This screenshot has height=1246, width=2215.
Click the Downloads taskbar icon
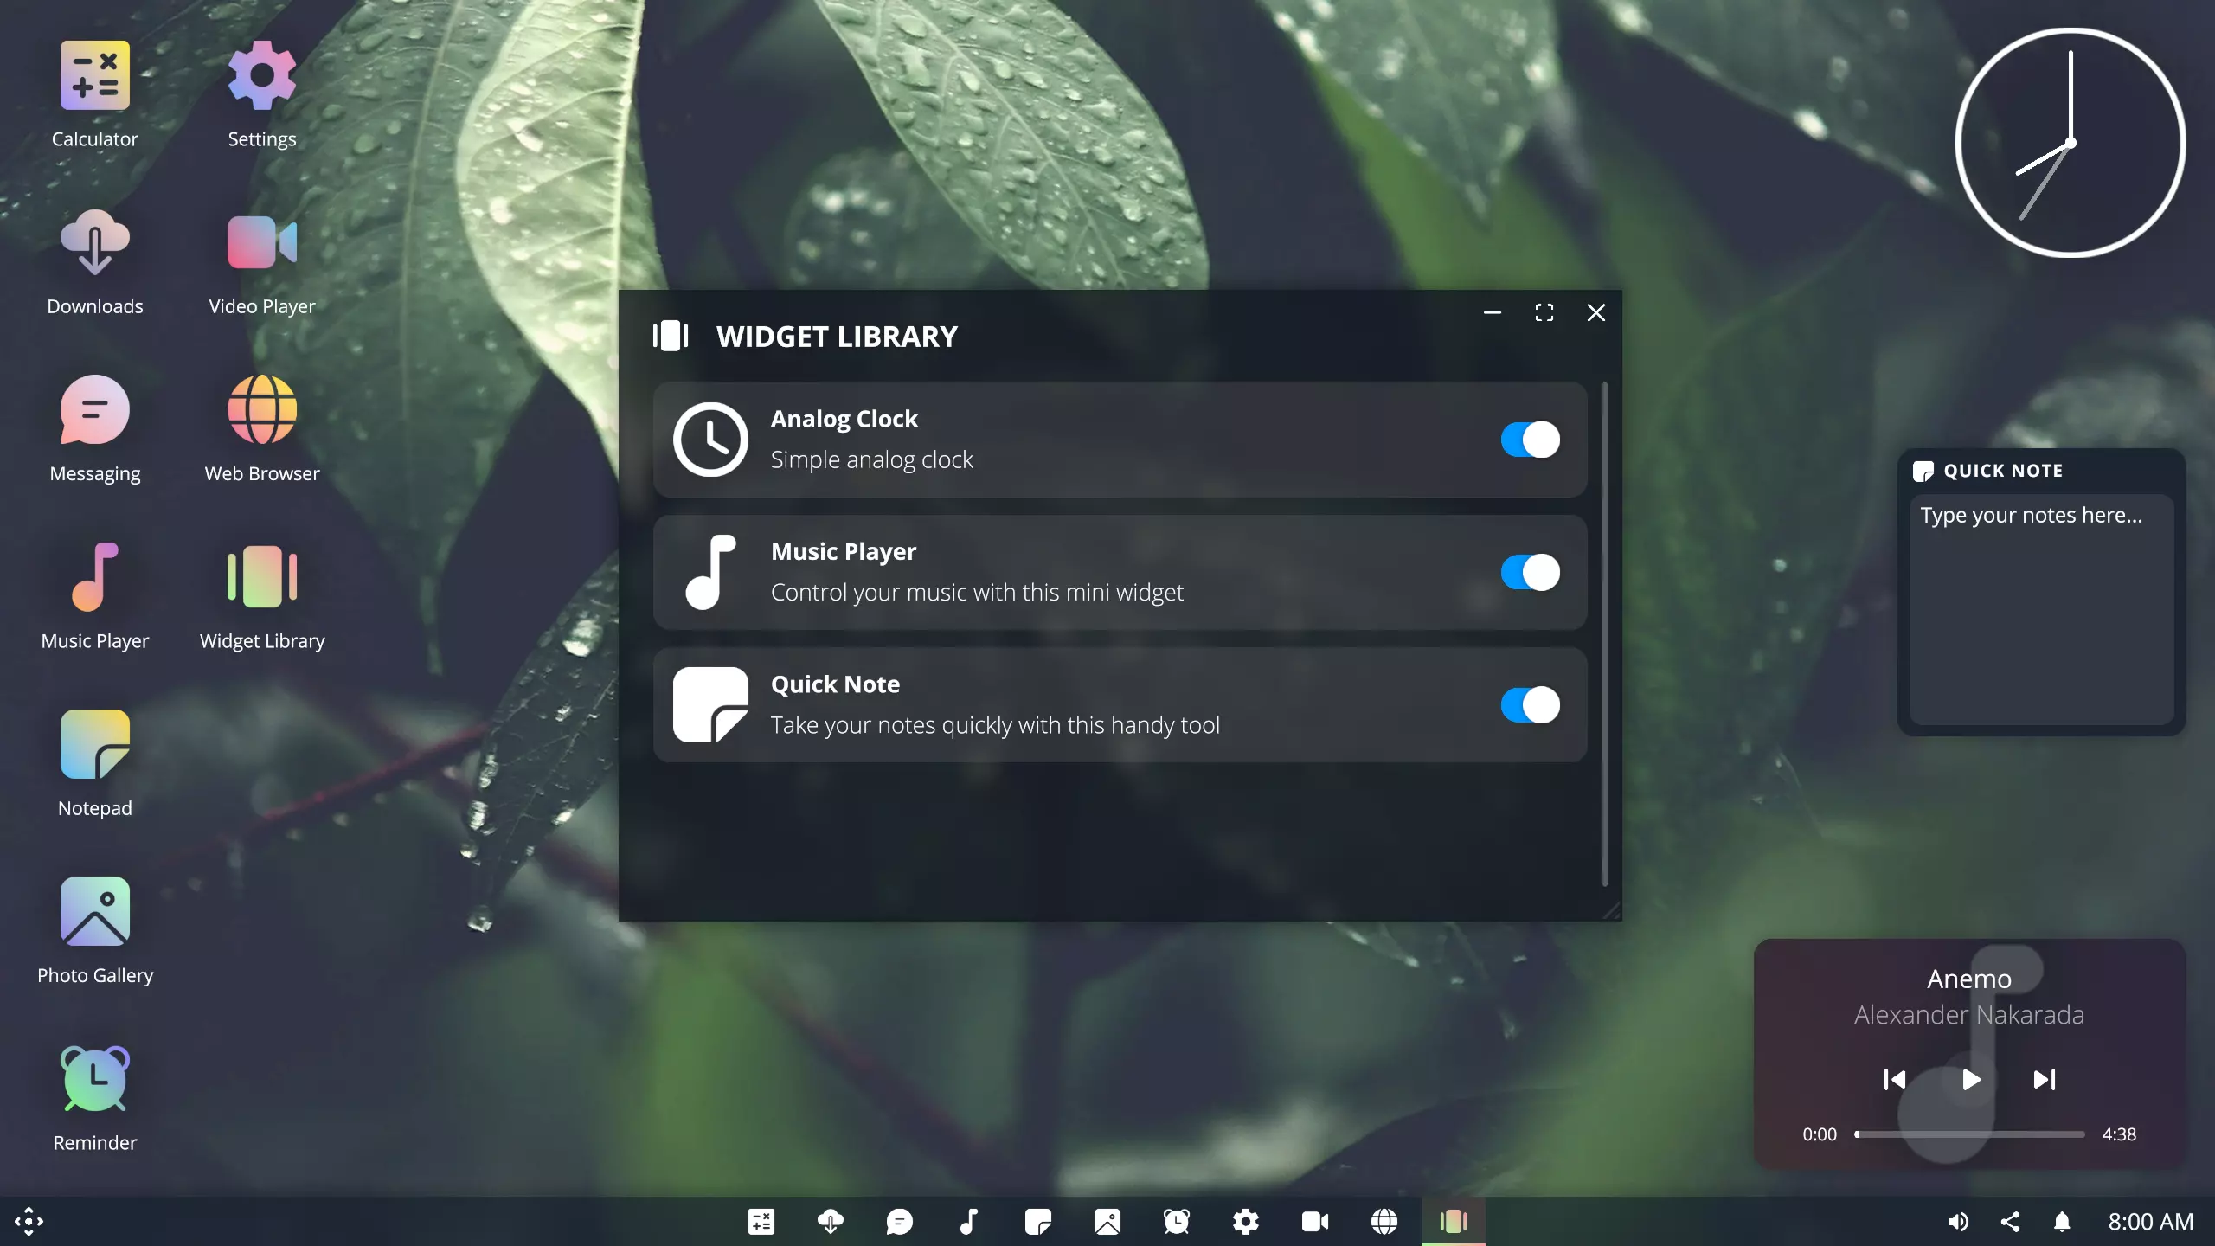(830, 1222)
